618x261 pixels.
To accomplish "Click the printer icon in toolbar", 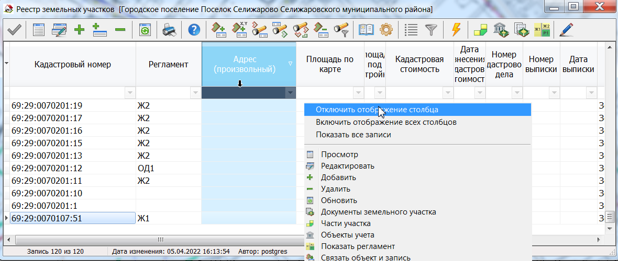I will (x=169, y=30).
